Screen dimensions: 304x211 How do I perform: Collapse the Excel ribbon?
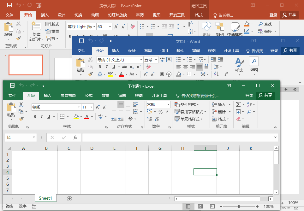275,127
